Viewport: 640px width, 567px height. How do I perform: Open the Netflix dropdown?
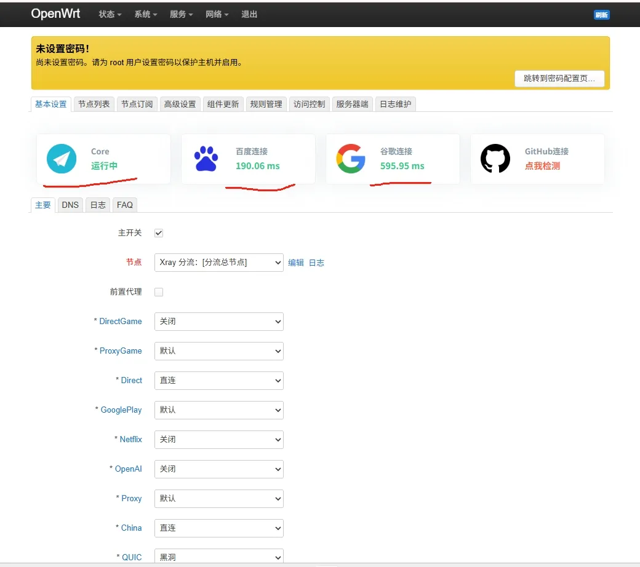tap(219, 439)
